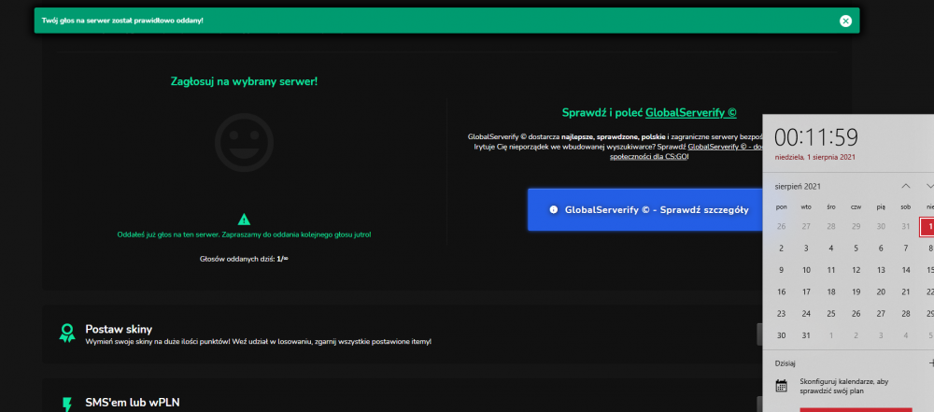Select August 3 in the calendar
This screenshot has width=934, height=412.
(x=806, y=249)
